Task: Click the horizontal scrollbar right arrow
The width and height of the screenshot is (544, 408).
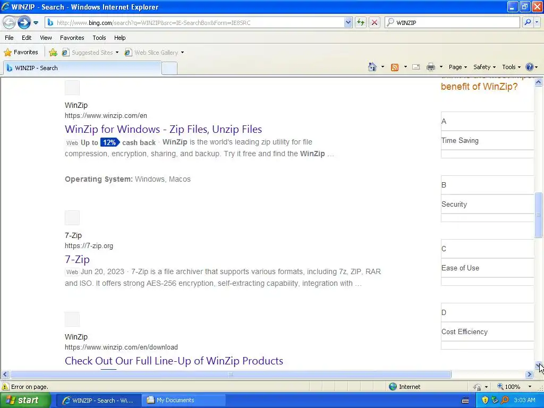Action: pyautogui.click(x=529, y=375)
